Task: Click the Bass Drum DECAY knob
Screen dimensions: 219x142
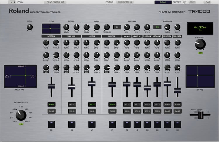Action: tap(46, 55)
